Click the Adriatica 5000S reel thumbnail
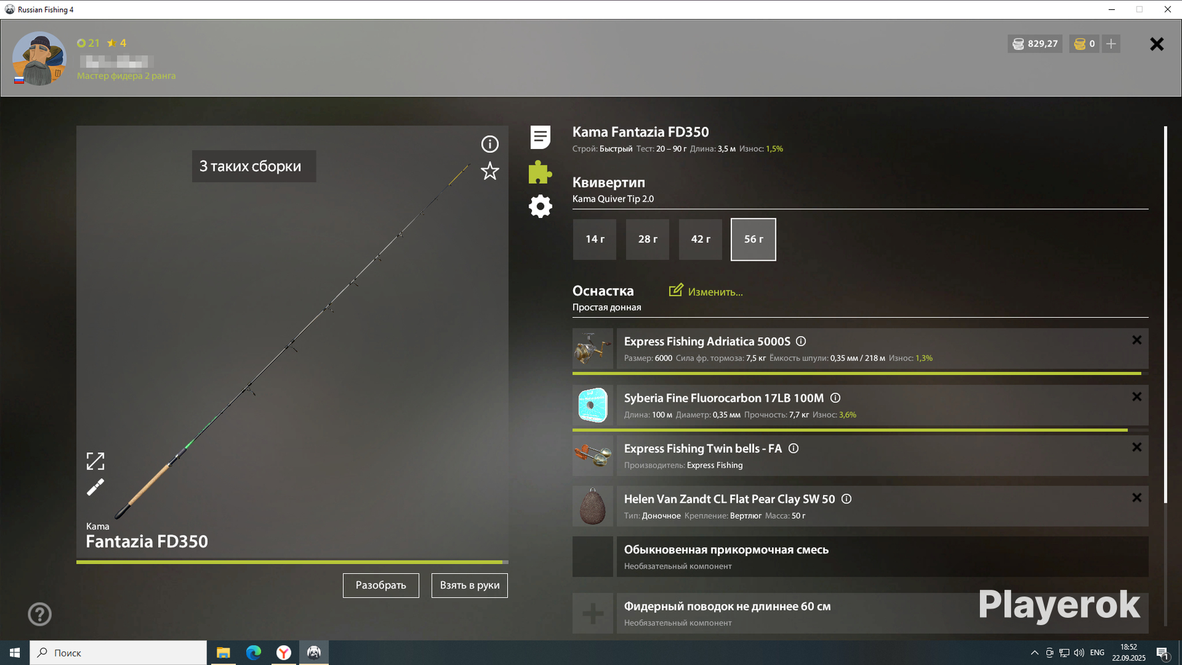Screen dimensions: 1182x665 (593, 348)
